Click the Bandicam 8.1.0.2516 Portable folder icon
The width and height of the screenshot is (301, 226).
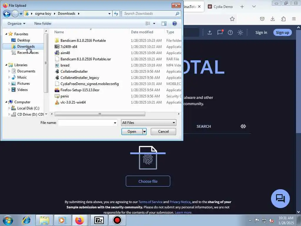57,41
